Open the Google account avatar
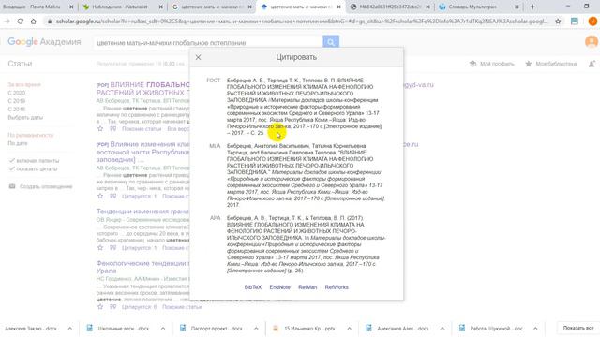 pos(592,41)
